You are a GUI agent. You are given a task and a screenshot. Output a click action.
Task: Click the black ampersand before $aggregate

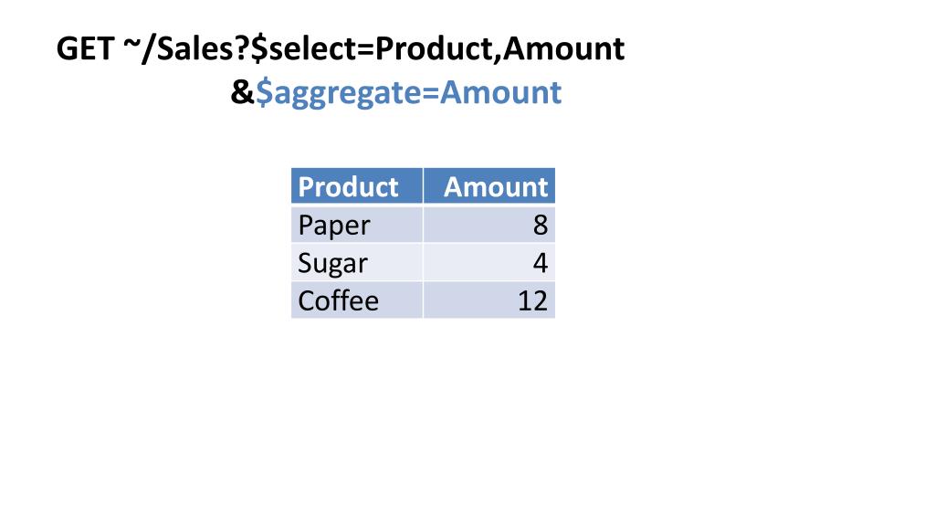[242, 92]
